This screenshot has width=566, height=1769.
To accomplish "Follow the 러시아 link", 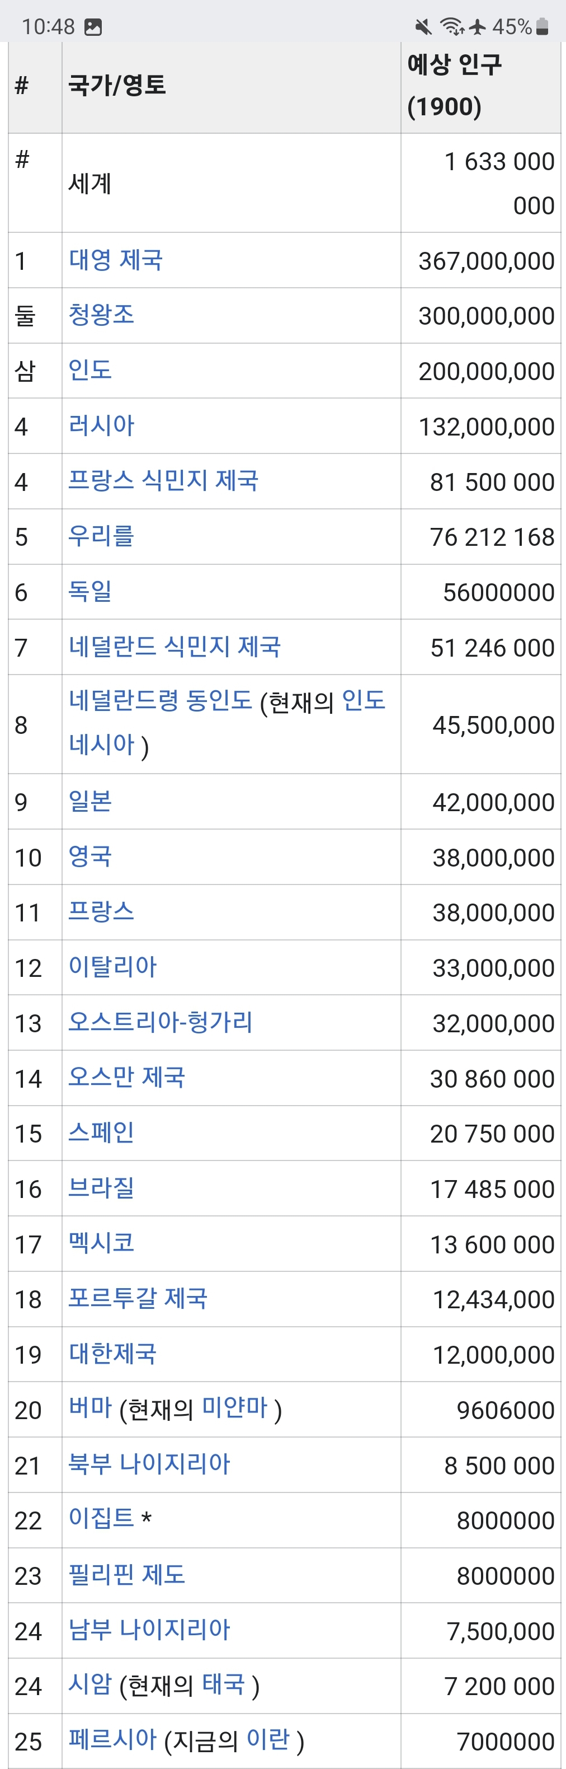I will [x=101, y=425].
